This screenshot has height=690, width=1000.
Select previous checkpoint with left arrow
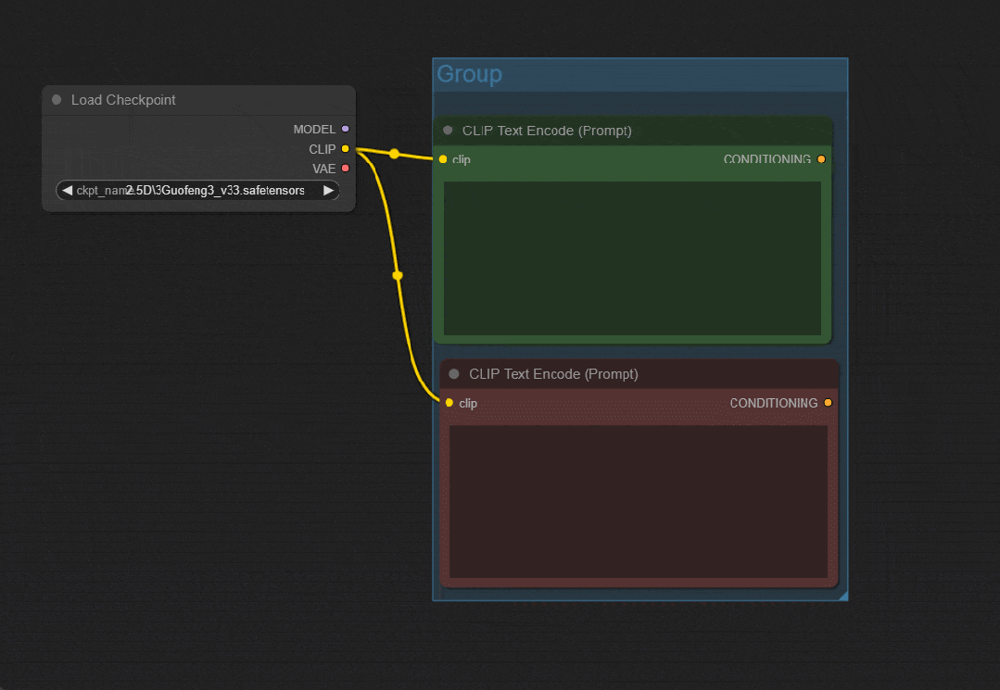click(67, 191)
